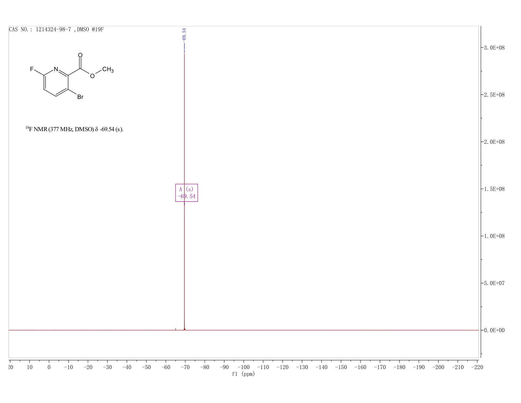Click the small impurity peak near -65 ppm
This screenshot has height=403, width=521.
pos(176,329)
